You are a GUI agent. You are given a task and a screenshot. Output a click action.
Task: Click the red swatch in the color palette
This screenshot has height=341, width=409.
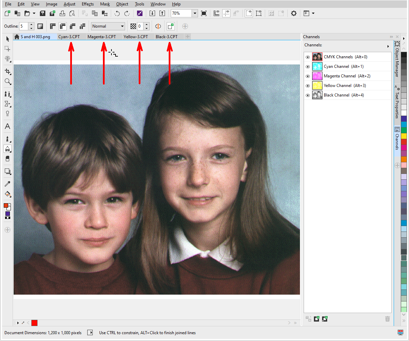coord(404,142)
